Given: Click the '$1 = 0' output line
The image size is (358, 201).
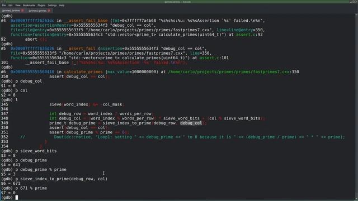Looking at the screenshot, I should (x=8, y=85).
